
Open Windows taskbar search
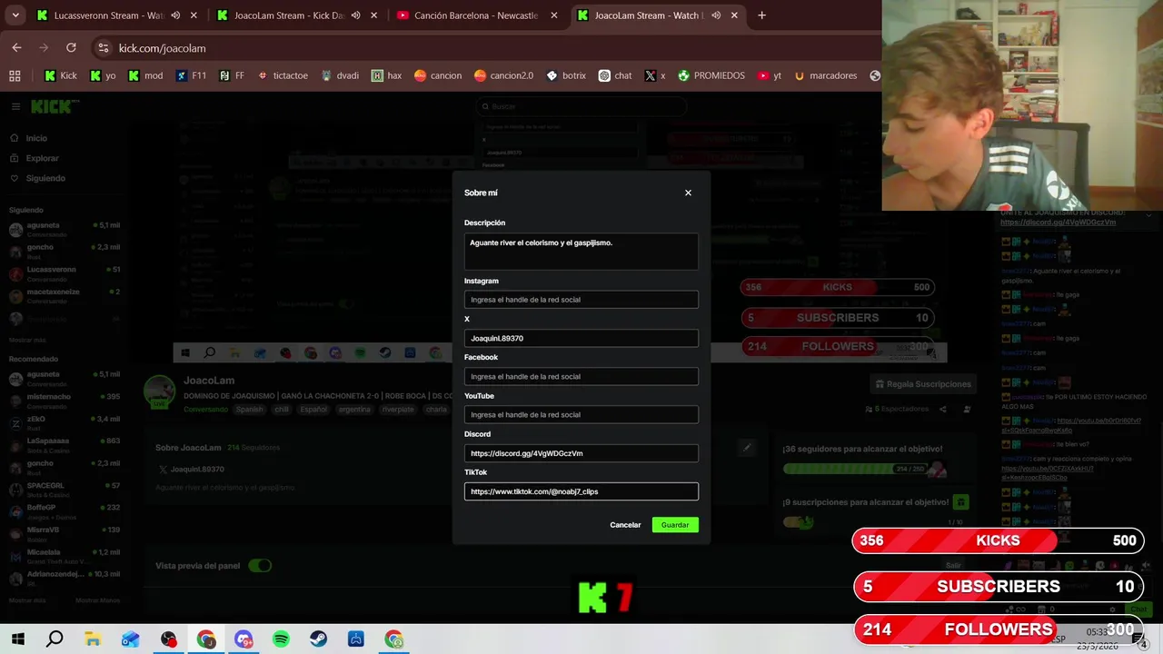[55, 639]
